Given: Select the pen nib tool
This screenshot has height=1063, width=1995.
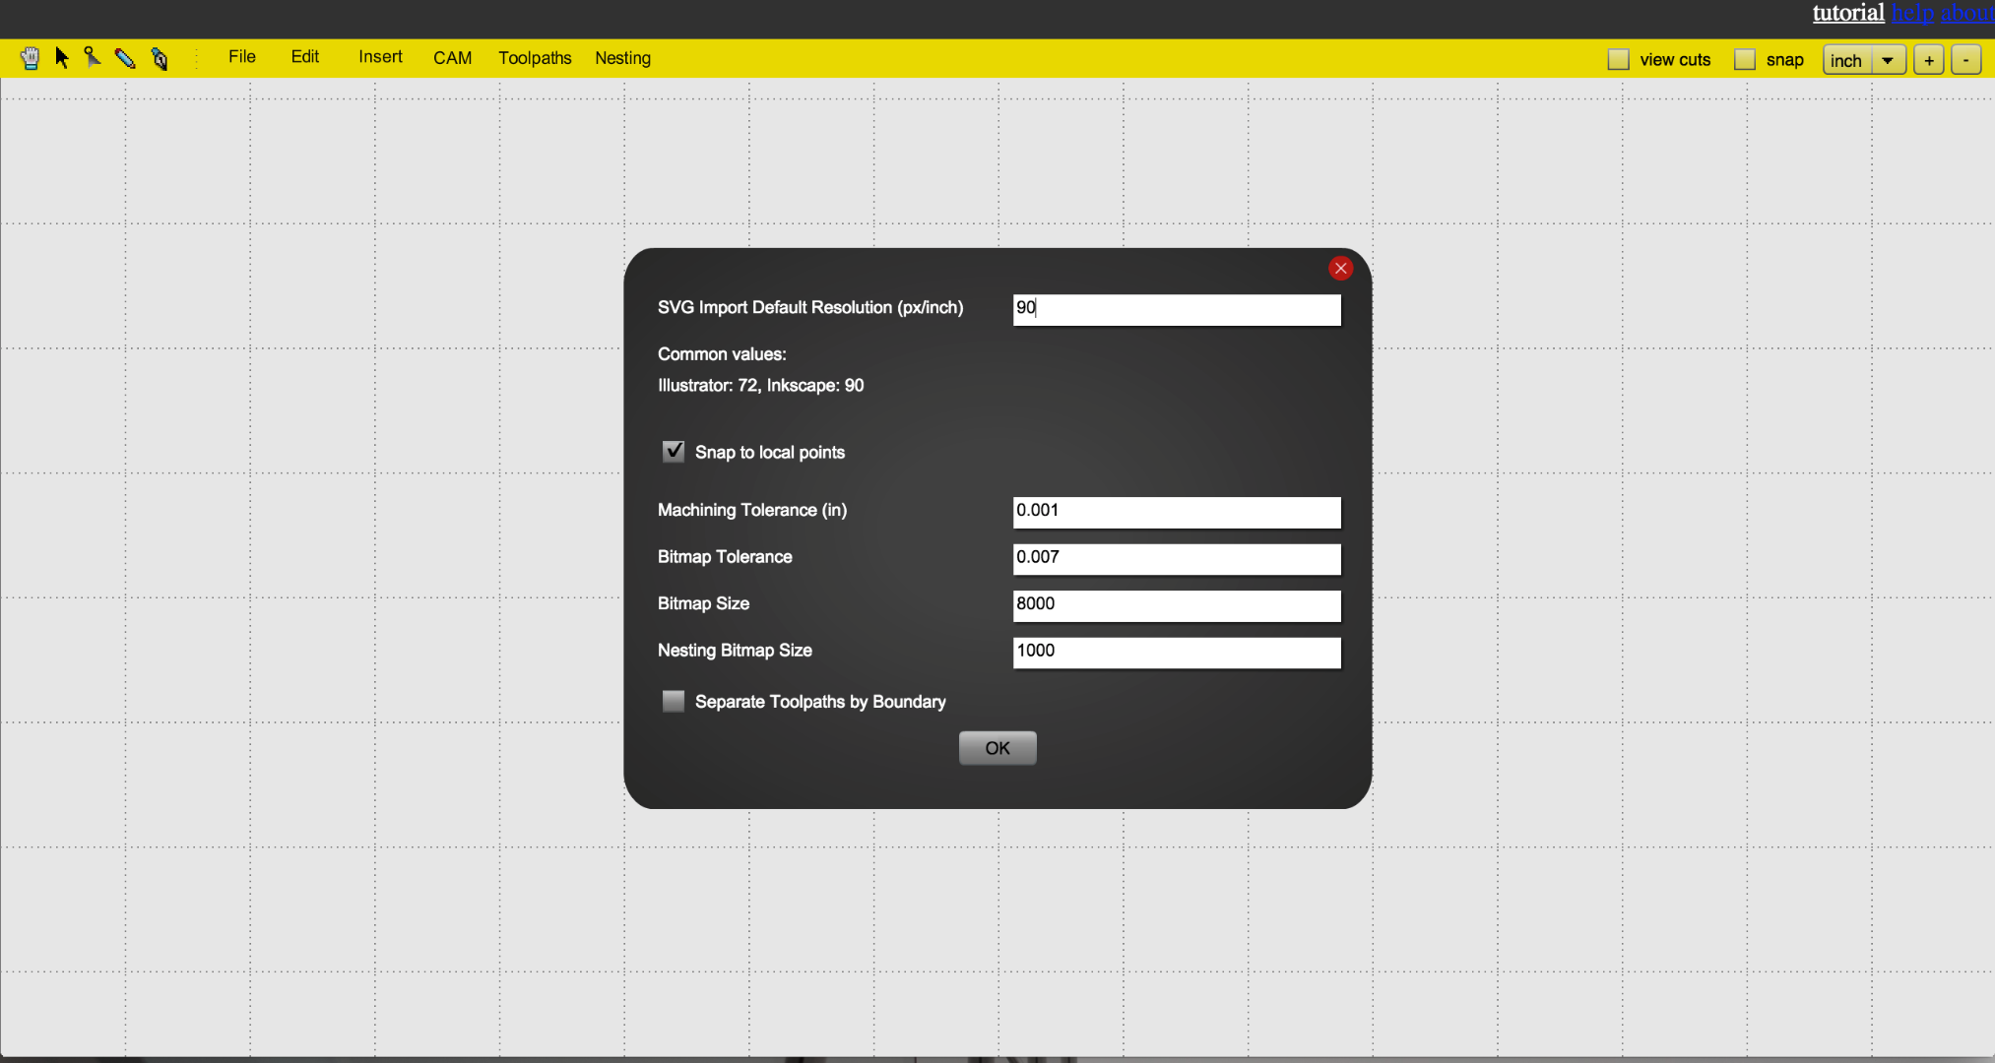Looking at the screenshot, I should [x=160, y=59].
